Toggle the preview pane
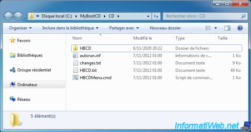The height and width of the screenshot is (132, 251). click(227, 28)
